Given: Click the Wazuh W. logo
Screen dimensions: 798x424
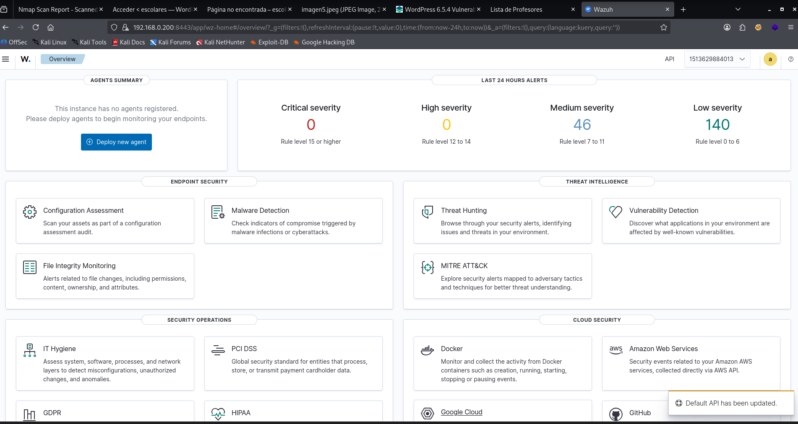Looking at the screenshot, I should [x=26, y=59].
